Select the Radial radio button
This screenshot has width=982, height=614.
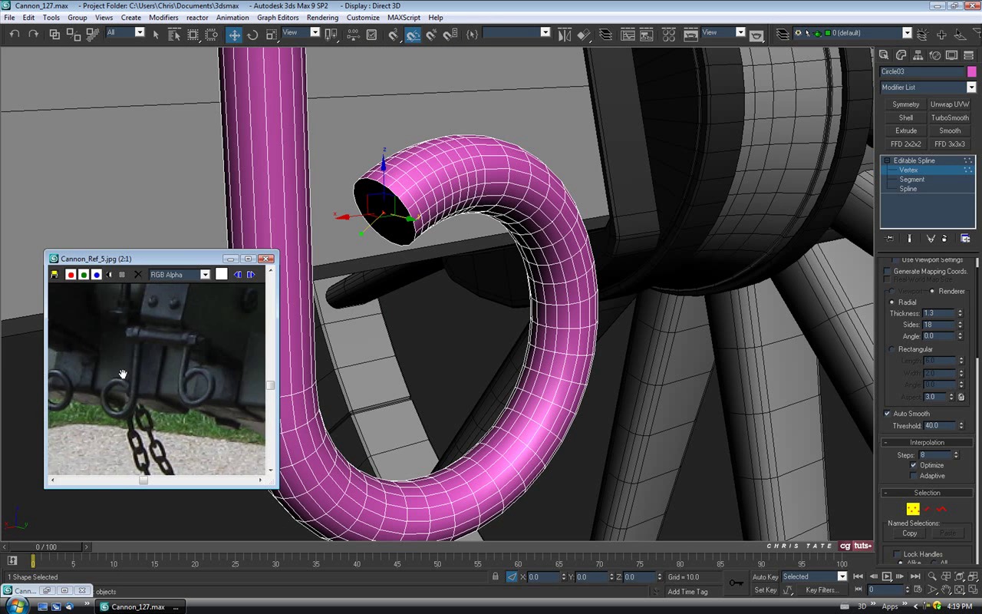[x=891, y=302]
